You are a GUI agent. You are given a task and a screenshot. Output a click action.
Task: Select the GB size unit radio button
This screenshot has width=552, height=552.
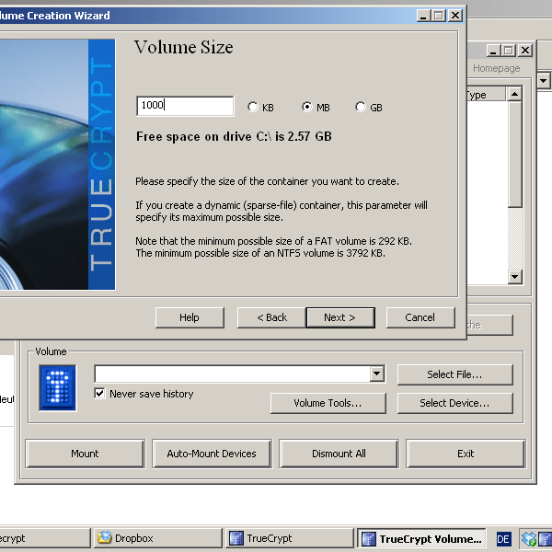click(360, 107)
